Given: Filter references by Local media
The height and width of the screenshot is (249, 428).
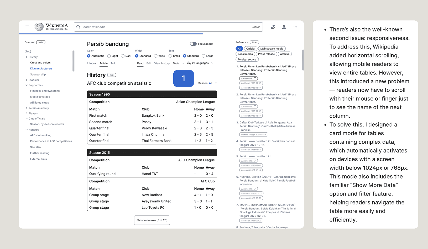Looking at the screenshot, I should [x=245, y=54].
